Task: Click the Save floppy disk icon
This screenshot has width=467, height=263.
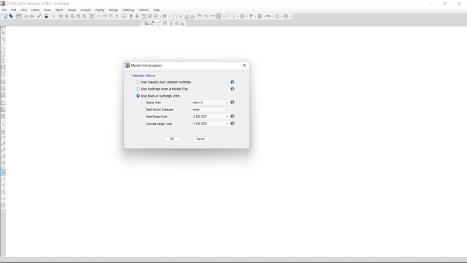Action: click(x=19, y=16)
